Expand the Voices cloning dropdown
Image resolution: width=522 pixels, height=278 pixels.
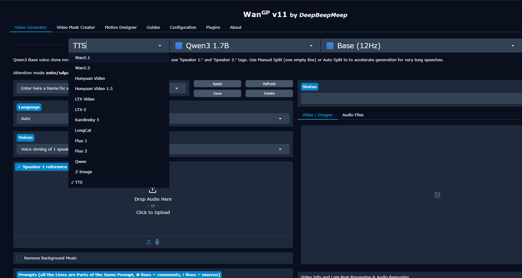point(280,149)
